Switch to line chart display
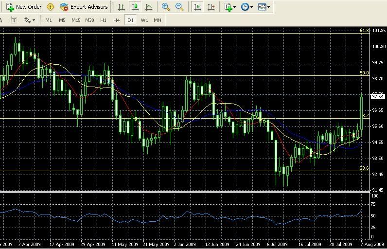This screenshot has height=249, width=387. (149, 7)
